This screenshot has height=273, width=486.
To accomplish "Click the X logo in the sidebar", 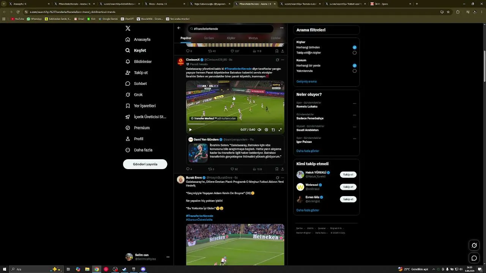I will point(128,28).
